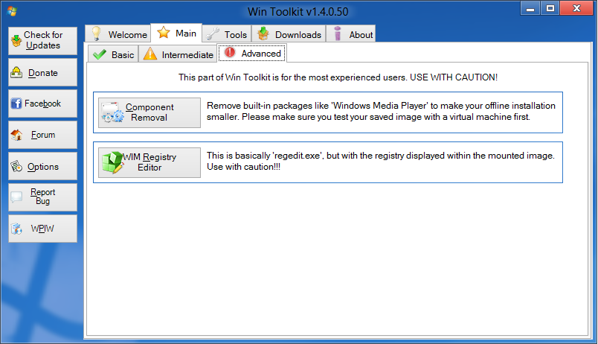This screenshot has height=344, width=598.
Task: Open the Tools tab
Action: coord(227,34)
